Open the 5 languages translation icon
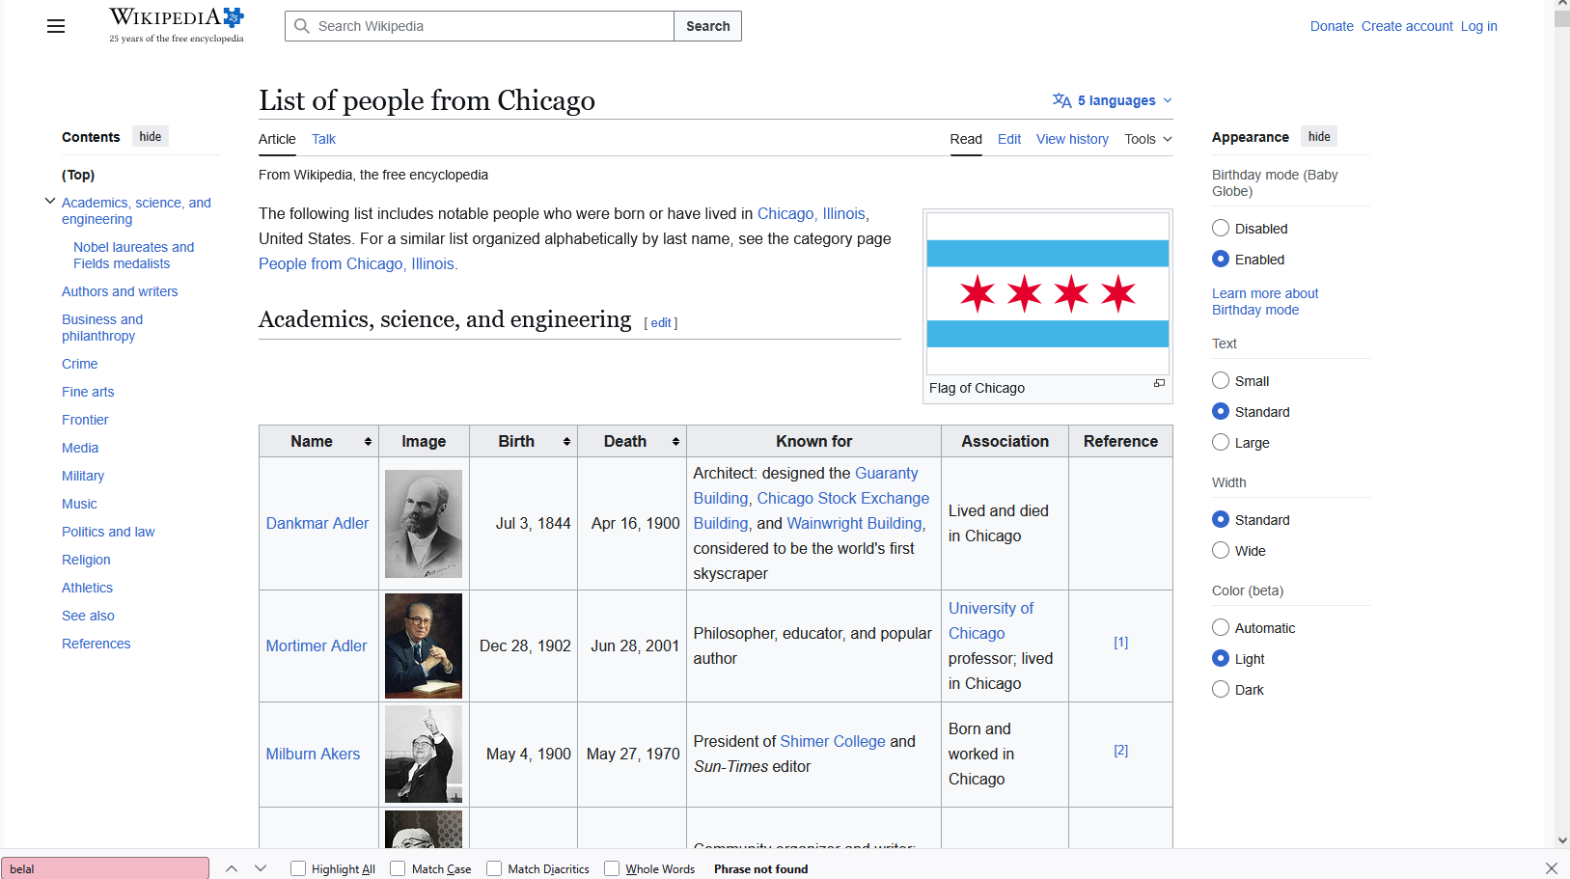Screen dimensions: 1570x879 pos(1061,100)
